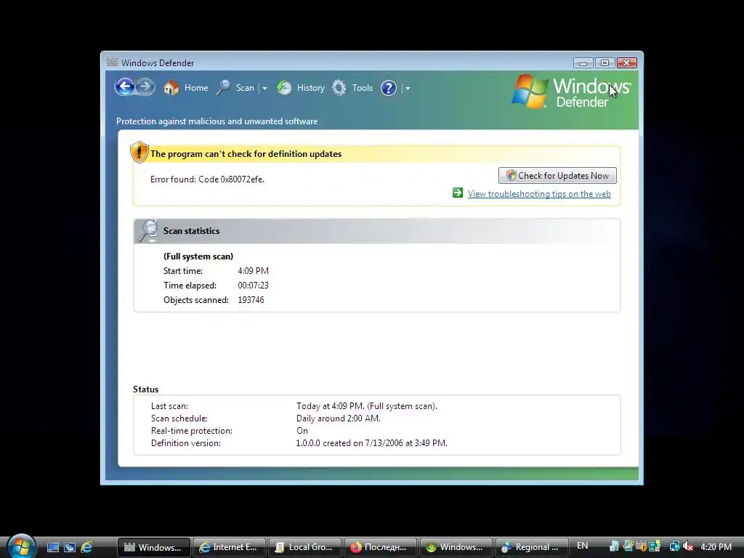Image resolution: width=744 pixels, height=558 pixels.
Task: Open the Windows Start orb
Action: tap(21, 546)
